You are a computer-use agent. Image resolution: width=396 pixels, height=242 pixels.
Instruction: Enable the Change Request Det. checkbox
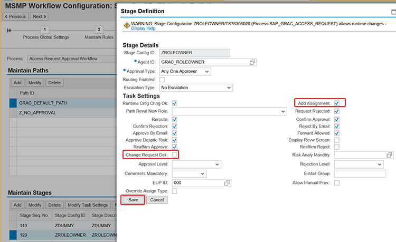click(x=175, y=155)
